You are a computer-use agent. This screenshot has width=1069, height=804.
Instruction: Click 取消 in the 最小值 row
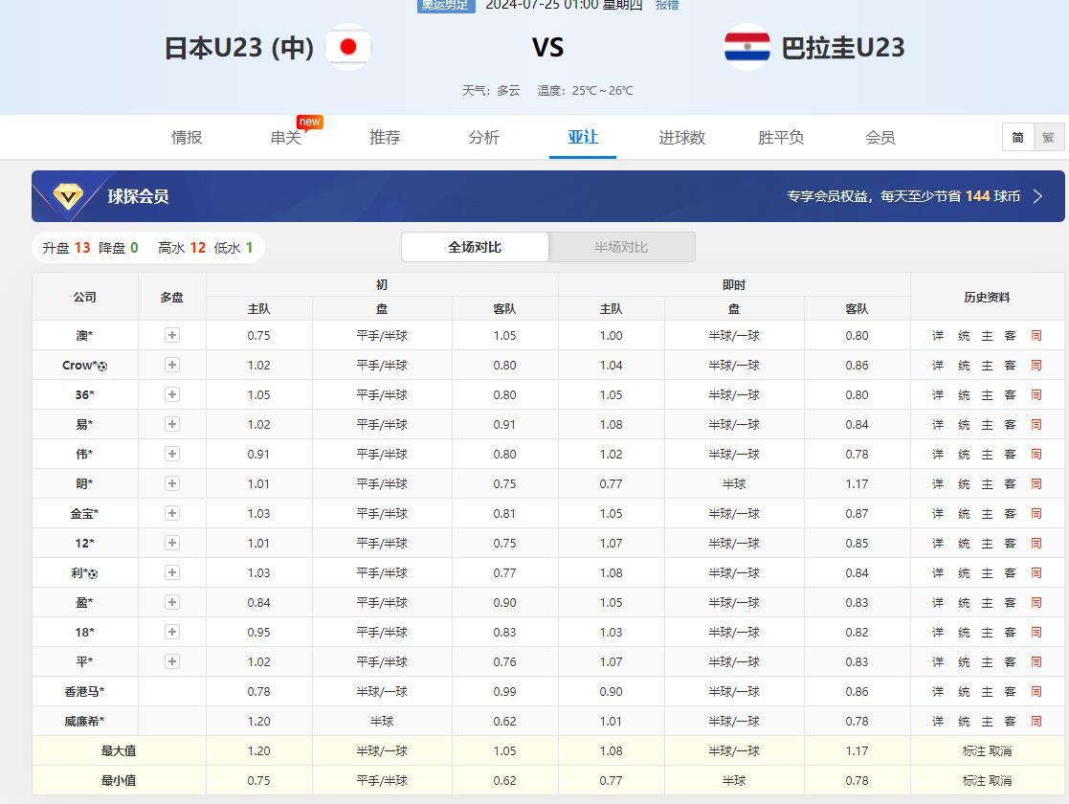point(1000,781)
